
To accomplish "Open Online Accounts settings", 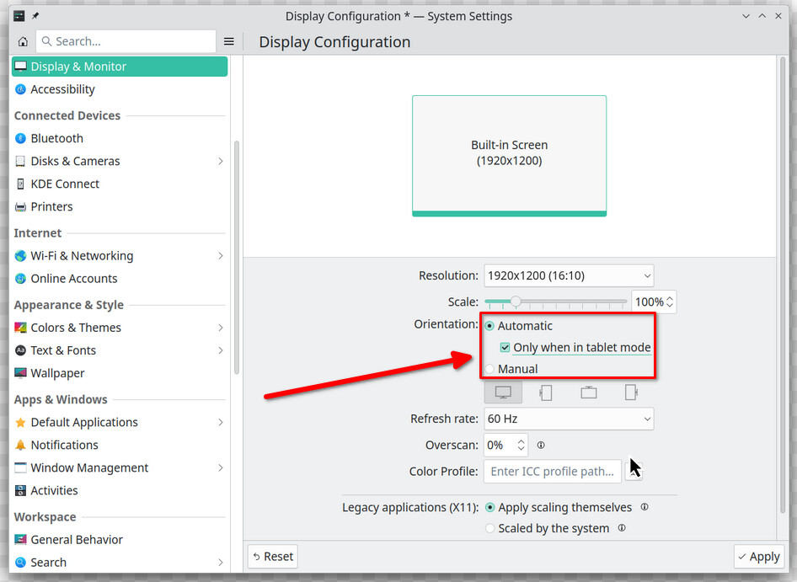I will click(x=120, y=279).
